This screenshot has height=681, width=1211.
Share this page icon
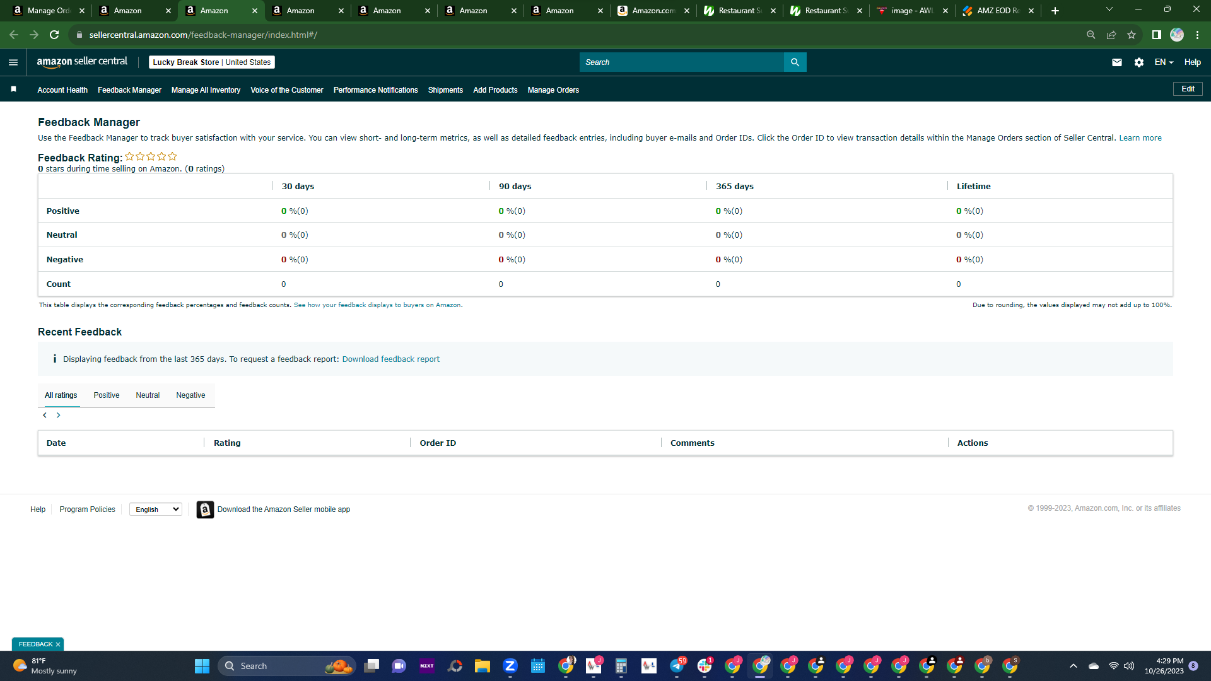[x=1111, y=35]
